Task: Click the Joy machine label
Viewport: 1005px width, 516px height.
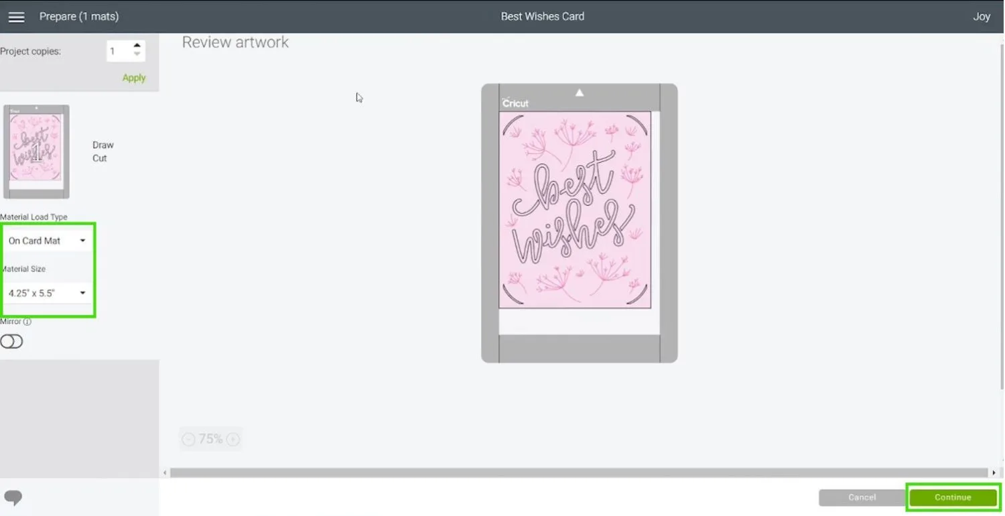Action: [x=982, y=17]
